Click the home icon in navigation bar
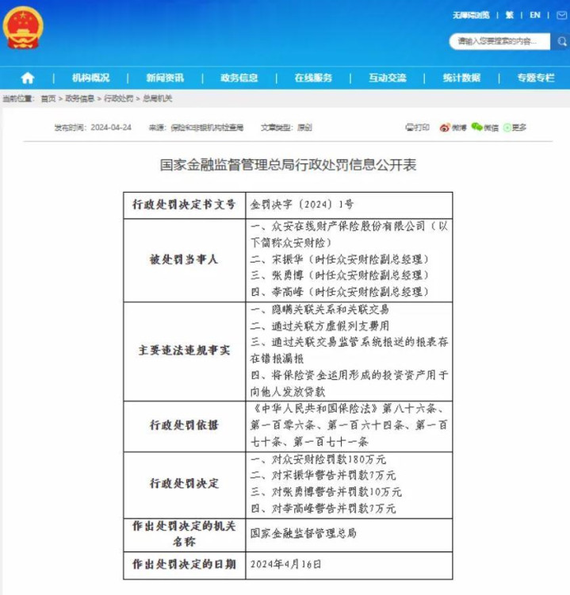The width and height of the screenshot is (570, 595). pyautogui.click(x=27, y=79)
